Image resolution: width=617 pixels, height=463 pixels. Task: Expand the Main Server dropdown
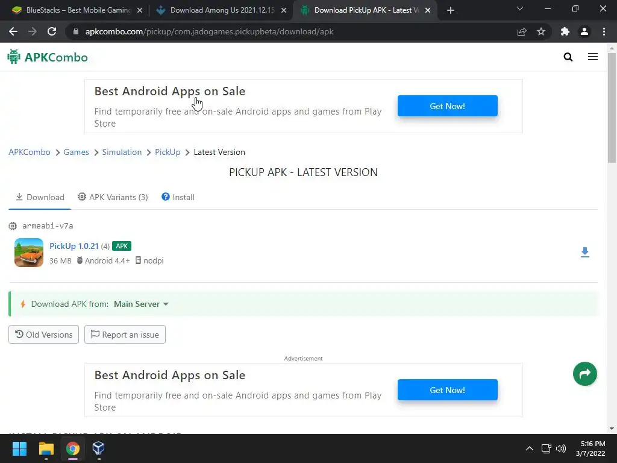click(141, 304)
